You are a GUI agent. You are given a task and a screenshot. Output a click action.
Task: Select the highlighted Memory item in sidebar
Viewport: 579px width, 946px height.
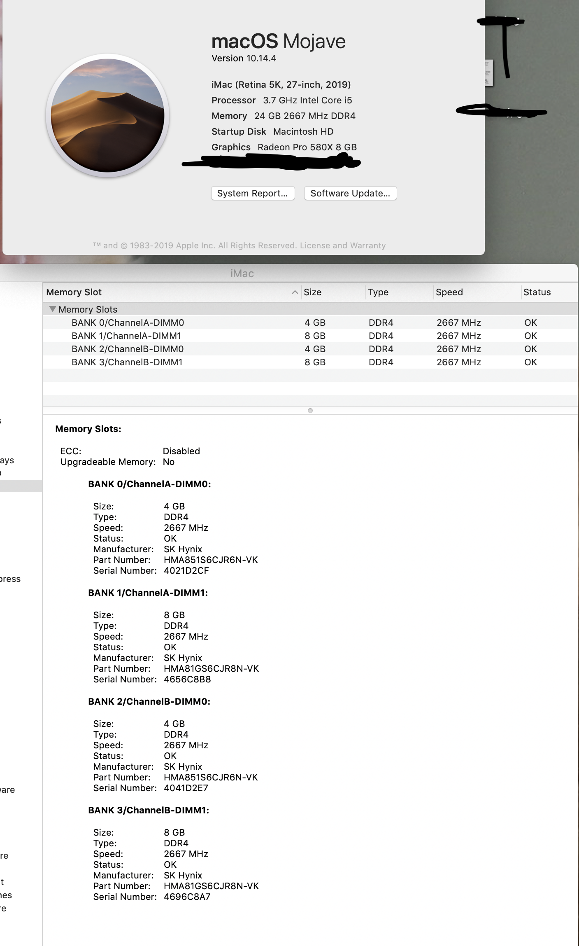(21, 486)
